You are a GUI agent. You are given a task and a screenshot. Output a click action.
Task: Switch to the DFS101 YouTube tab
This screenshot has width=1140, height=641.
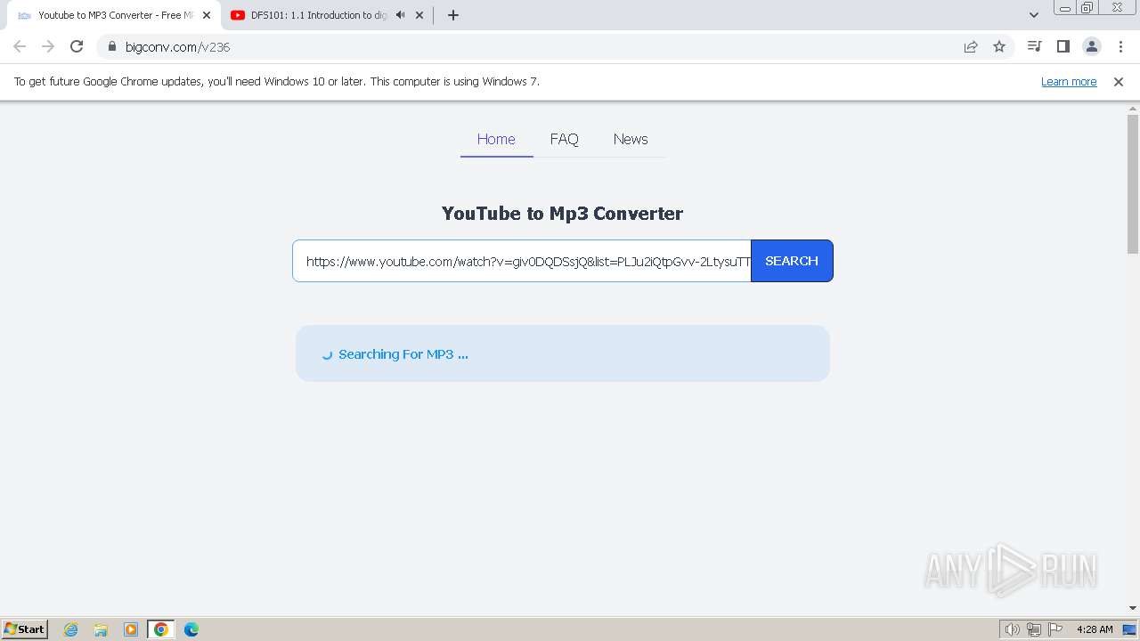point(327,15)
